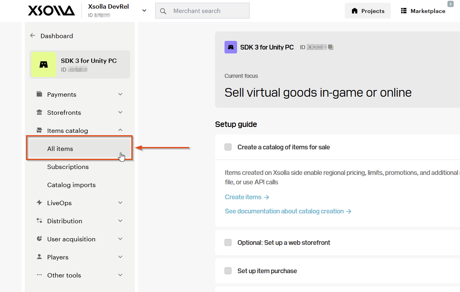
Task: Open the Xsolla DevRel merchant dropdown
Action: click(144, 11)
